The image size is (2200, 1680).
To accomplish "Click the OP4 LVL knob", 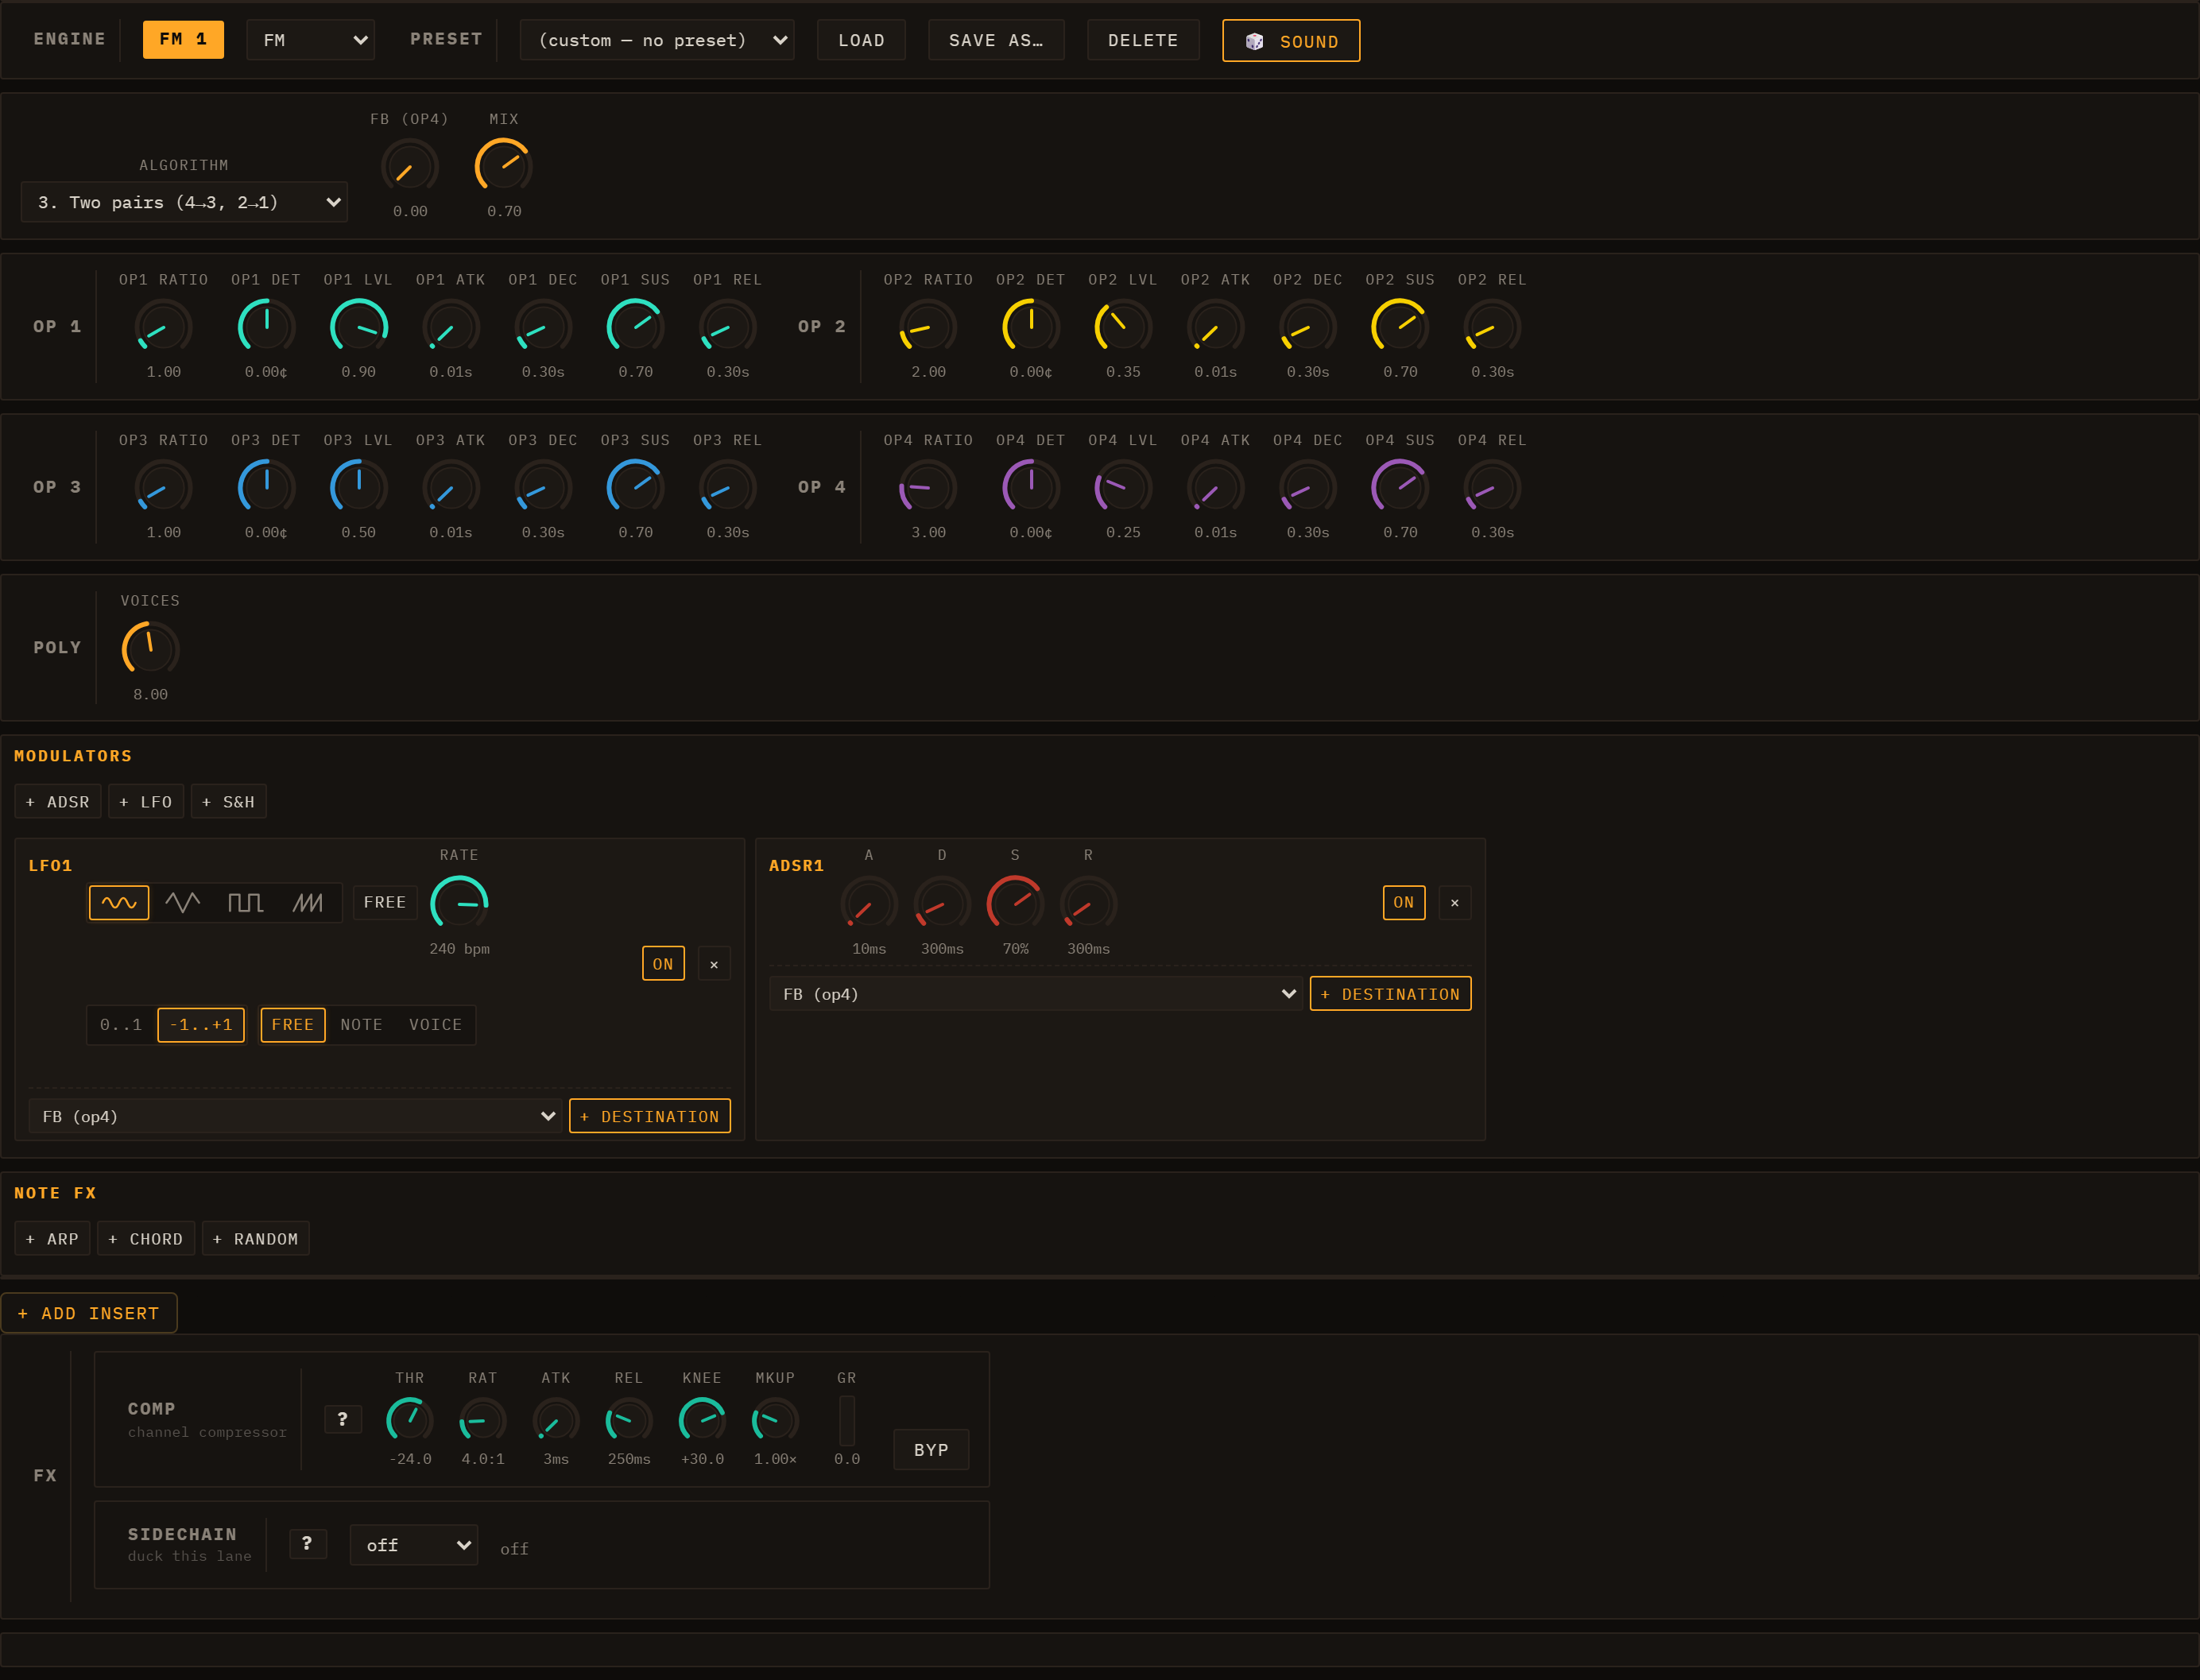I will pyautogui.click(x=1123, y=488).
